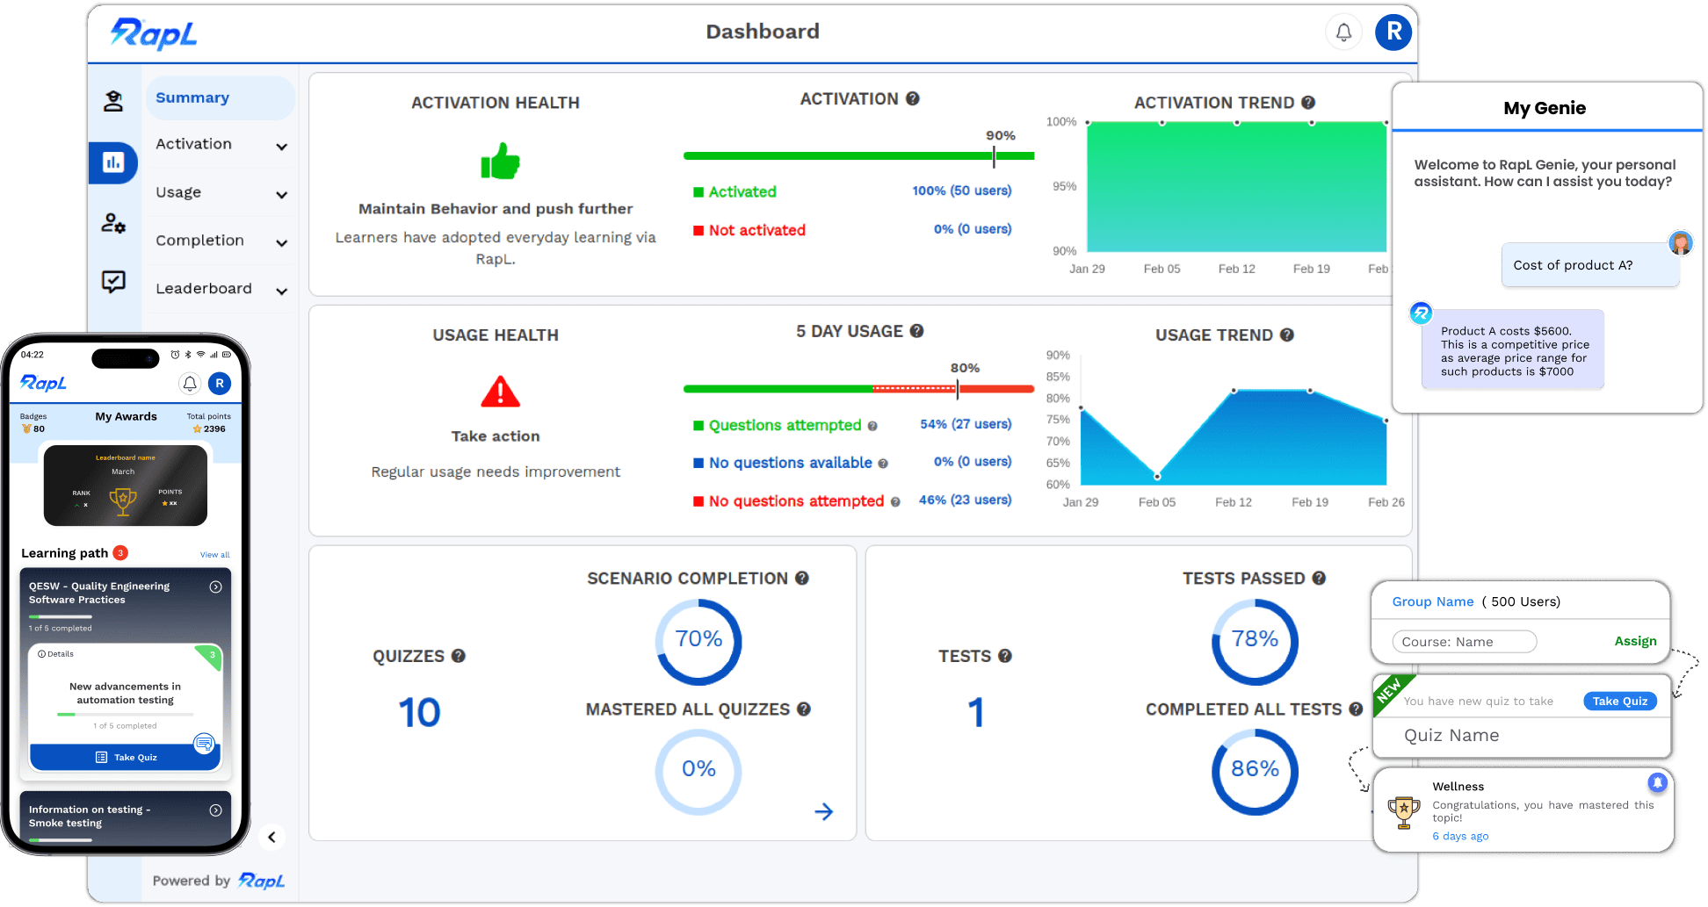The width and height of the screenshot is (1708, 907).
Task: Click the 90% activation progress bar marker
Action: point(994,156)
